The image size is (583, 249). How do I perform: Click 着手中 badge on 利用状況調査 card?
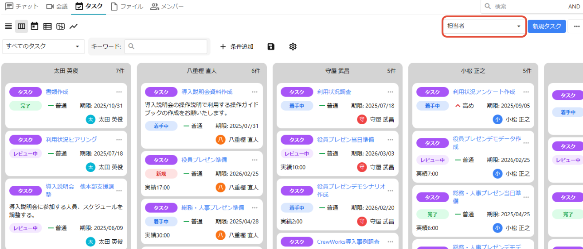click(x=297, y=106)
